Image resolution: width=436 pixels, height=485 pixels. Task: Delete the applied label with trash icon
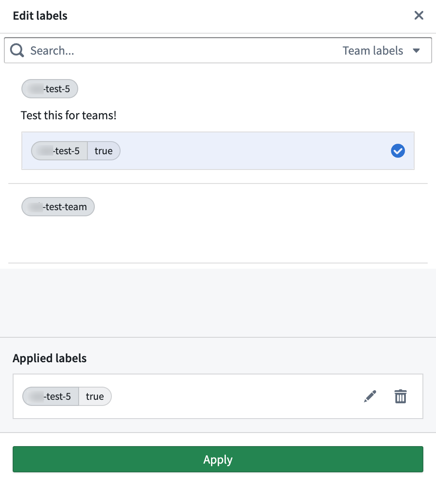click(x=401, y=396)
